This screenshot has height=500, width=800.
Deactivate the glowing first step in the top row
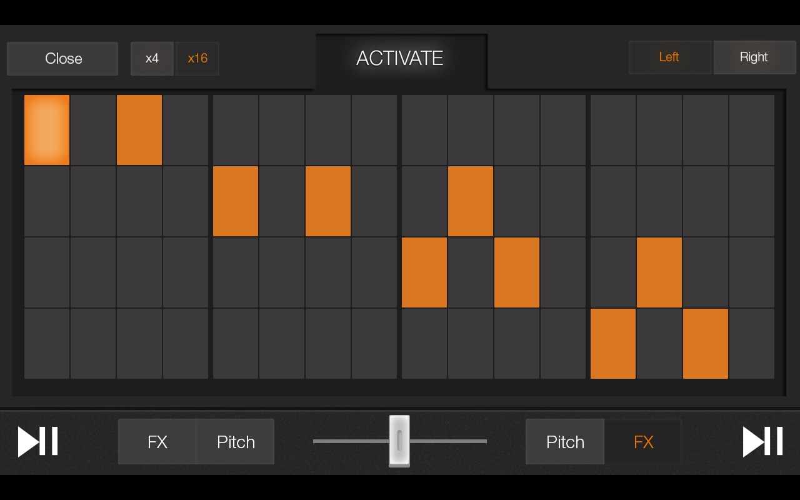pyautogui.click(x=47, y=129)
